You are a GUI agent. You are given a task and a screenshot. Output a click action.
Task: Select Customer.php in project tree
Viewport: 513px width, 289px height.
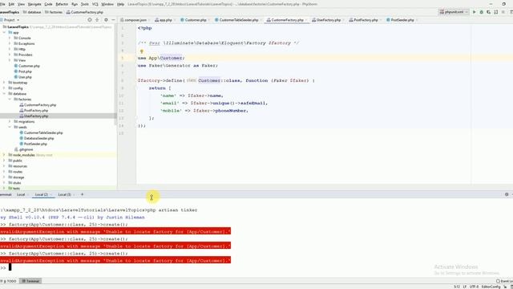point(26,66)
